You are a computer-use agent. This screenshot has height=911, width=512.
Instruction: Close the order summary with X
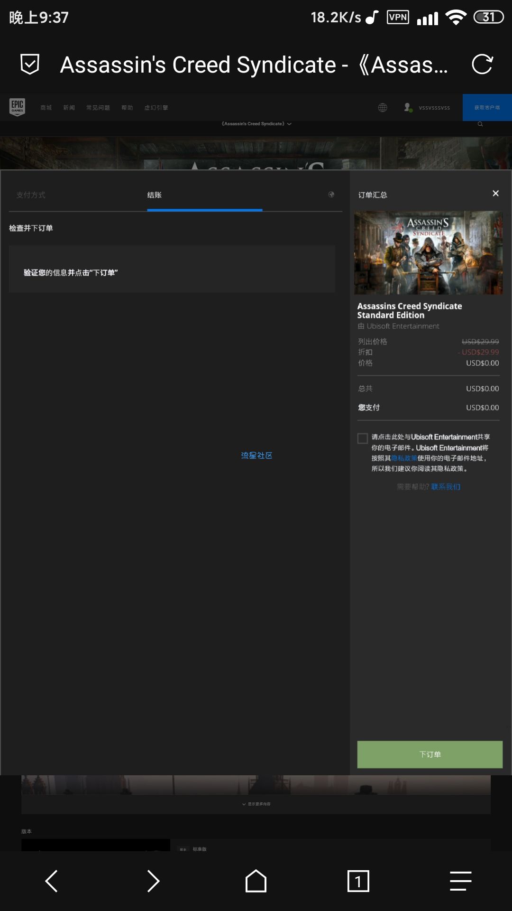[495, 193]
